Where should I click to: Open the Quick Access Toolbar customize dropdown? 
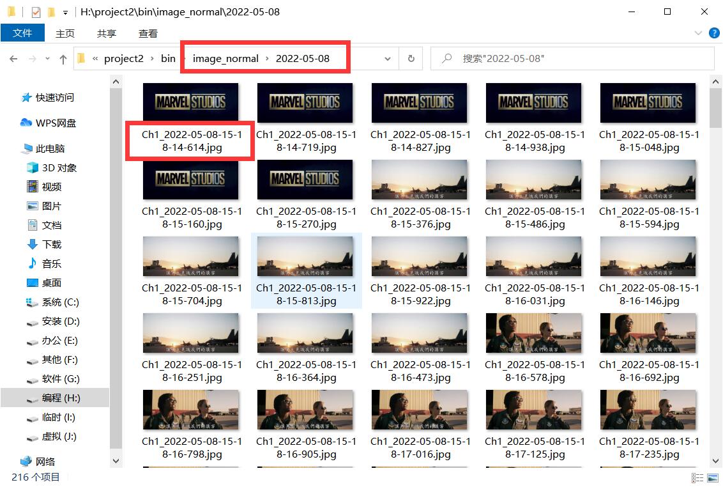point(65,12)
